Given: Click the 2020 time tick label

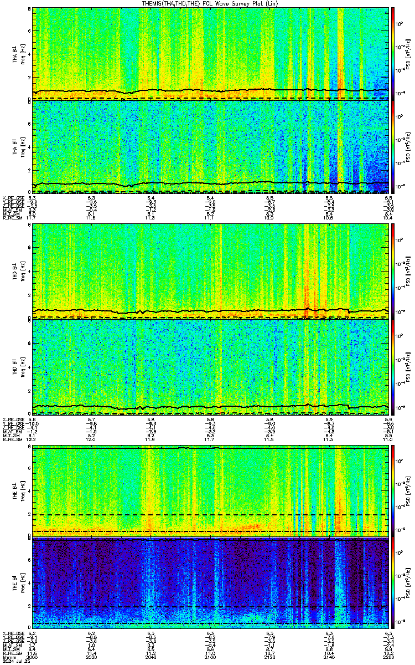Looking at the screenshot, I should 92,657.
